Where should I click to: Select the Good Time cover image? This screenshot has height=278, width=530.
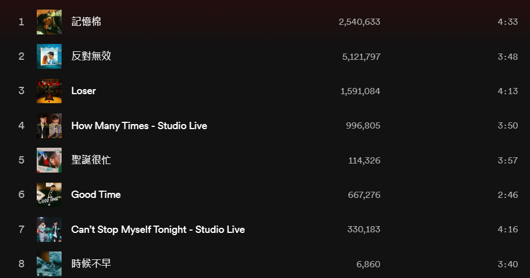tap(49, 195)
